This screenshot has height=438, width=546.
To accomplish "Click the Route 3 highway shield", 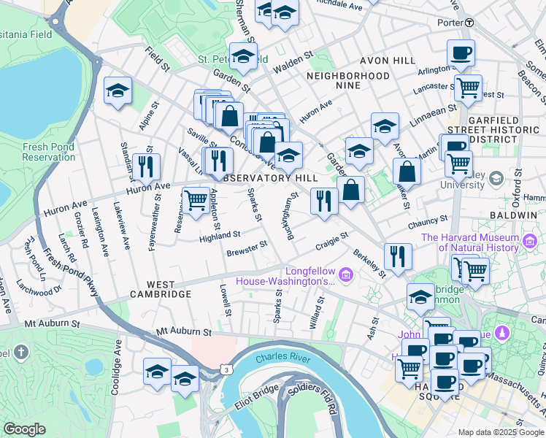I will click(228, 371).
